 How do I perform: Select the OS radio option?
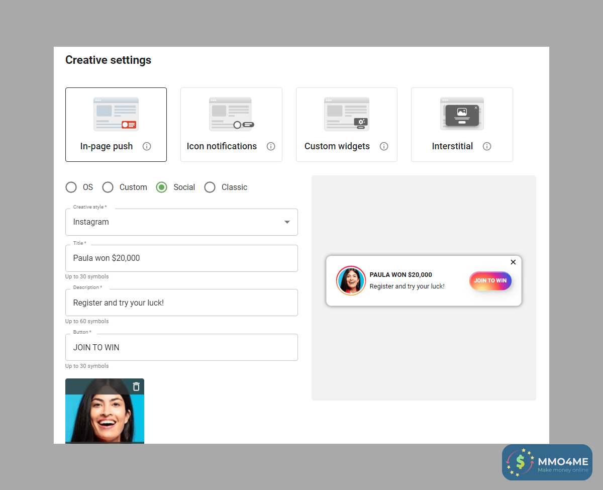pos(71,187)
